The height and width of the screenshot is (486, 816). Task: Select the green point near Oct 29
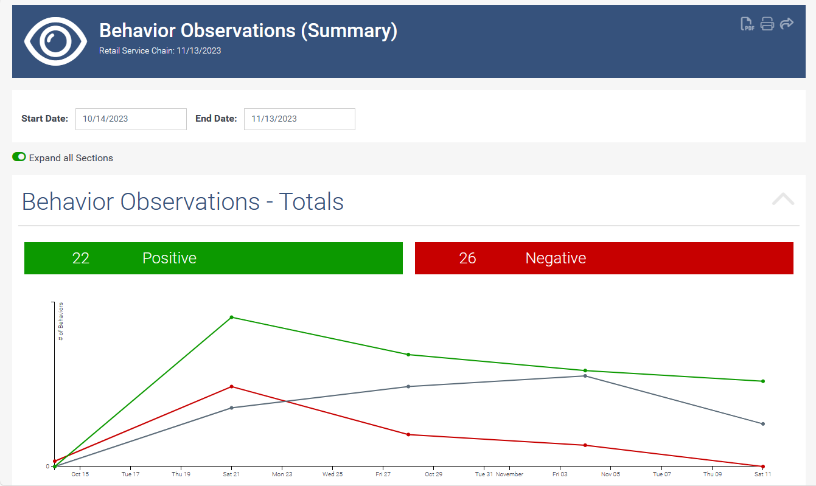coord(408,355)
